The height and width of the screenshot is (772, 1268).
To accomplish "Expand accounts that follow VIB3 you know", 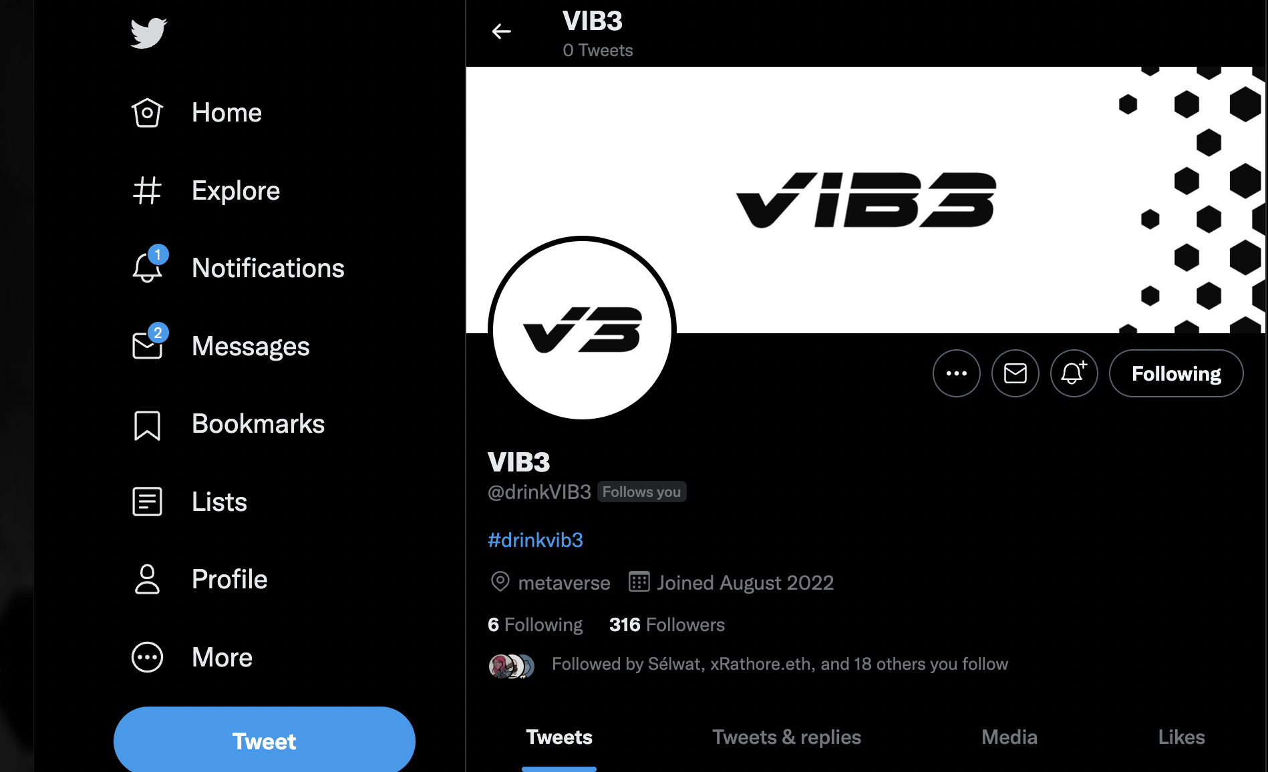I will coord(779,664).
